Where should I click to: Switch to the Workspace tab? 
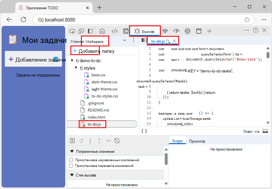click(x=94, y=42)
